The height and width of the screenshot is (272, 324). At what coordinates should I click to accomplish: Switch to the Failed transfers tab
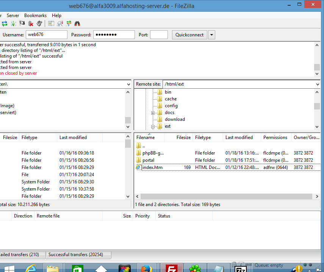tap(22, 255)
